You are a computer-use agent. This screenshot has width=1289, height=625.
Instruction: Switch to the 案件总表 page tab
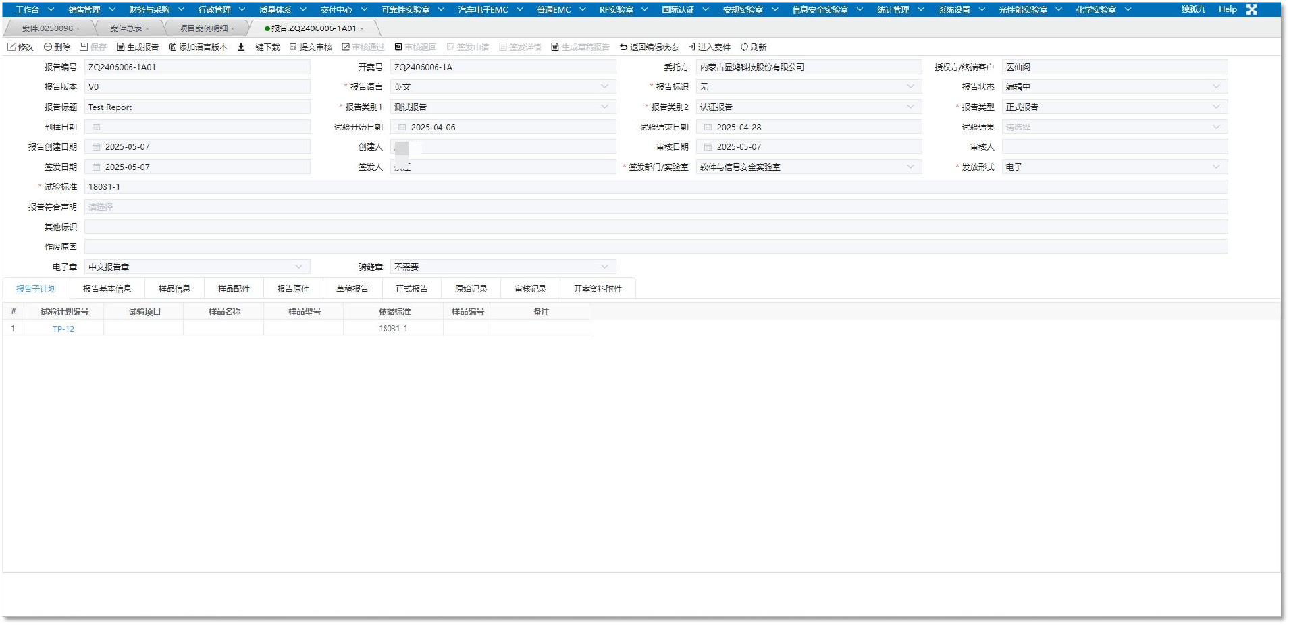126,28
